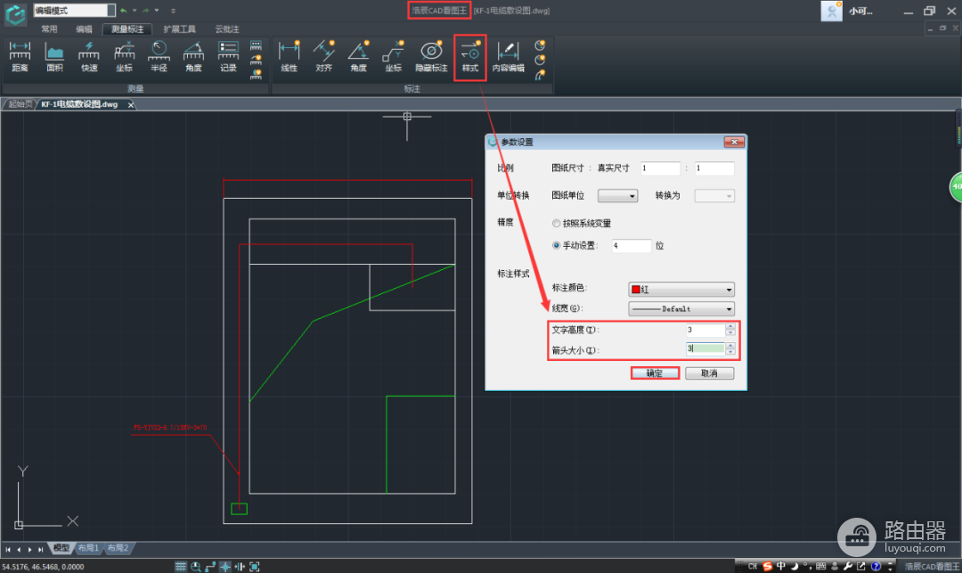Viewport: 962px width, 573px height.
Task: Select the 按照系统变量 radio button
Action: click(x=557, y=224)
